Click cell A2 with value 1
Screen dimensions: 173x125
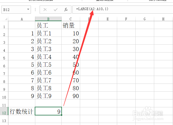point(22,33)
